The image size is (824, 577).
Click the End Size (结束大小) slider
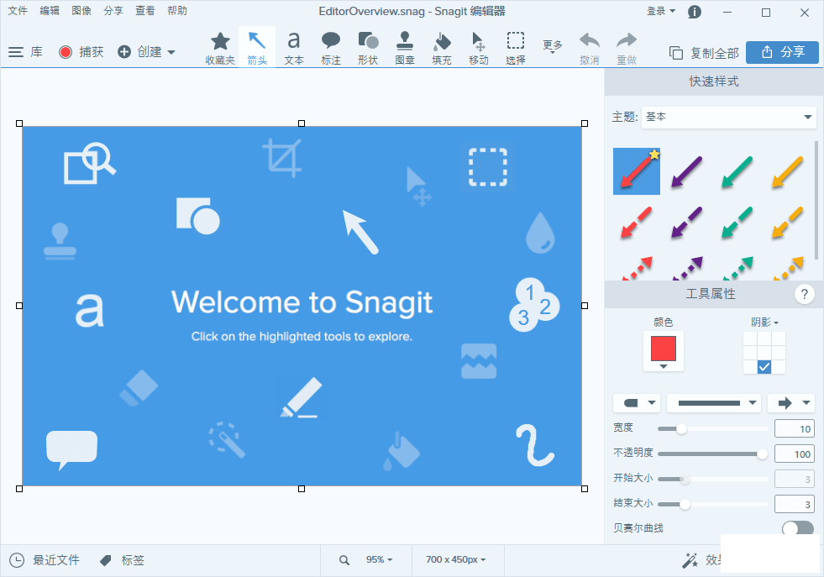tap(712, 505)
